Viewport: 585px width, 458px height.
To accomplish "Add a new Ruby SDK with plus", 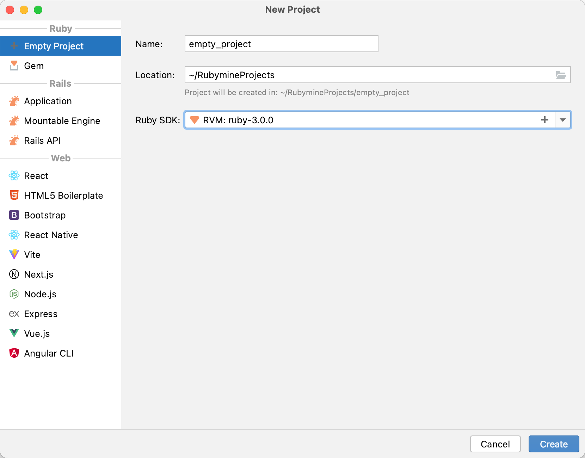I will (x=544, y=120).
